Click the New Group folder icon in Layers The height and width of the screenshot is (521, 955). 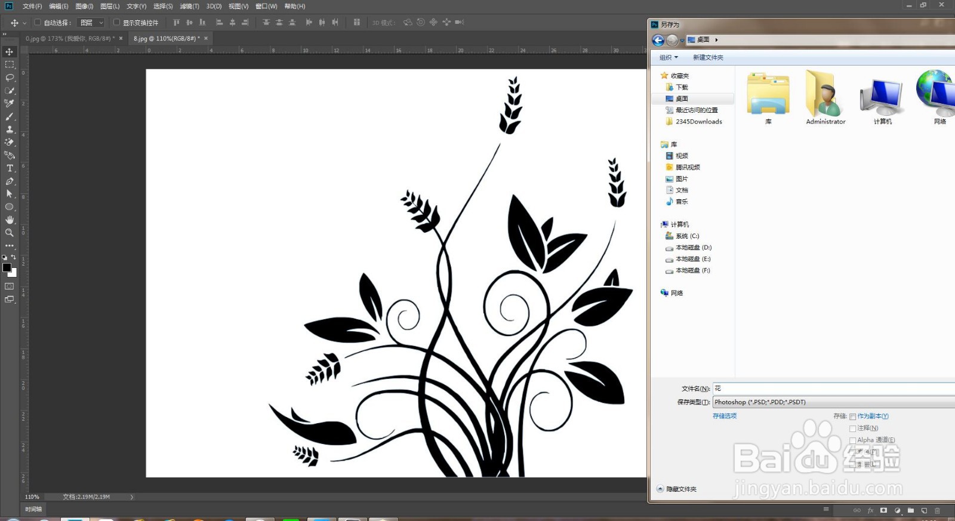coord(911,510)
